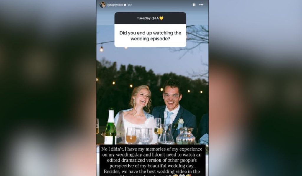302x176 pixels.
Task: Click the glass pitcher on the table
Action: pos(166,134)
